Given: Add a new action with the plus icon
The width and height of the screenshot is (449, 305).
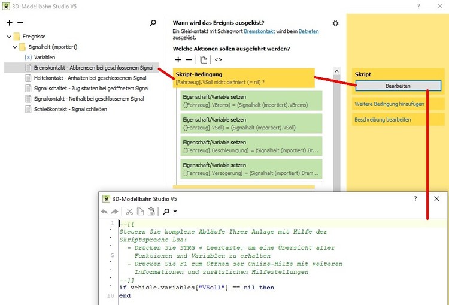Looking at the screenshot, I should (x=178, y=59).
